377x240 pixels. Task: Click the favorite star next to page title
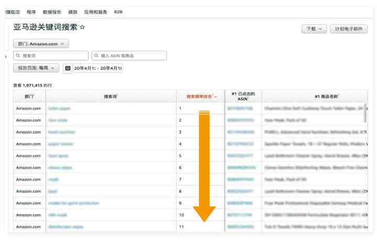coord(82,28)
